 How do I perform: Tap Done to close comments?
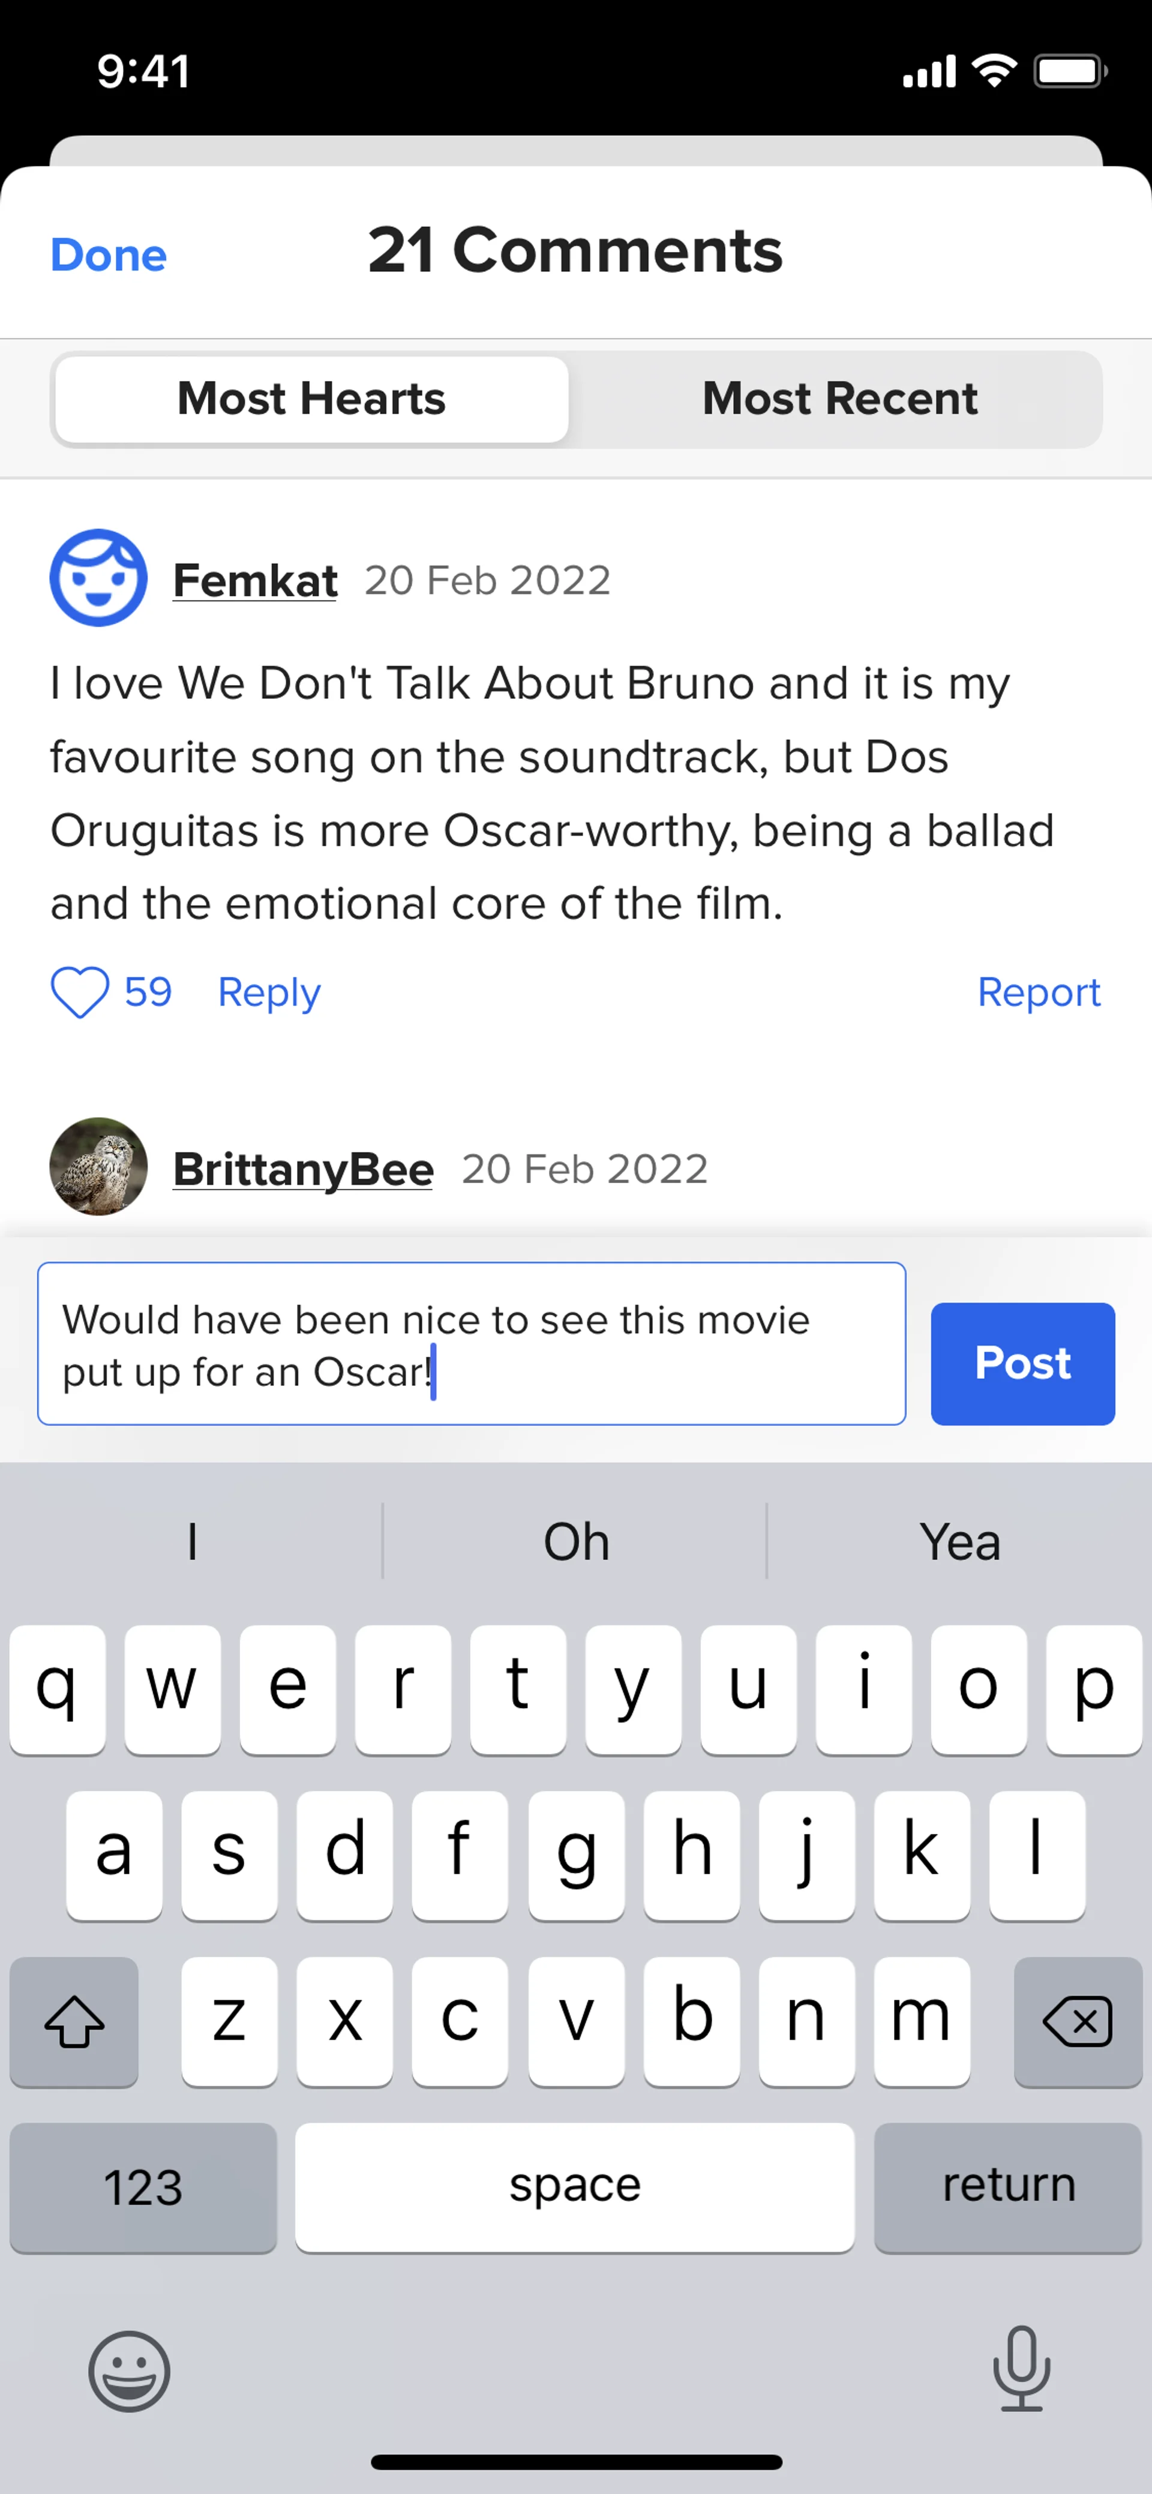pos(109,256)
